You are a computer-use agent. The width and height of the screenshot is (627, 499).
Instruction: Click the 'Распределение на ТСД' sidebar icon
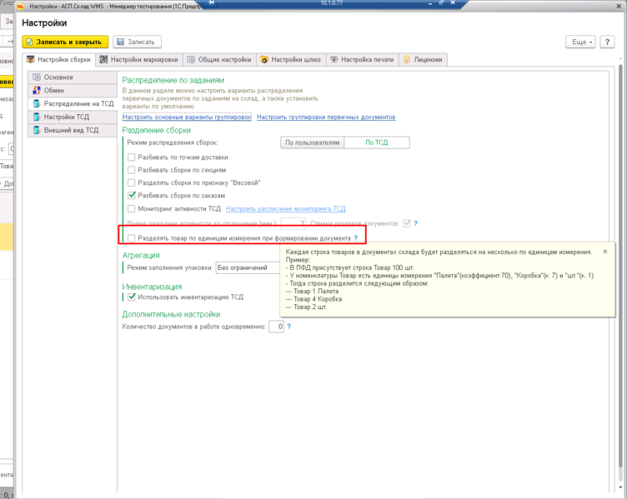(x=37, y=103)
